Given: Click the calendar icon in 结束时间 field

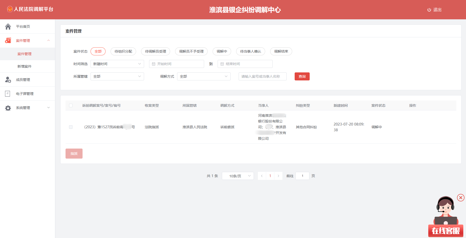Looking at the screenshot, I should coord(222,64).
